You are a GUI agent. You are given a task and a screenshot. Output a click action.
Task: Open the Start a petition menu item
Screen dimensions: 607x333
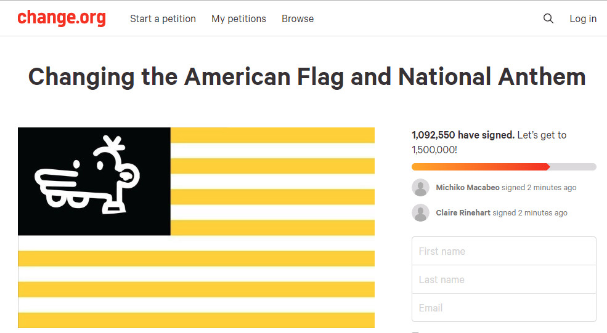coord(163,19)
